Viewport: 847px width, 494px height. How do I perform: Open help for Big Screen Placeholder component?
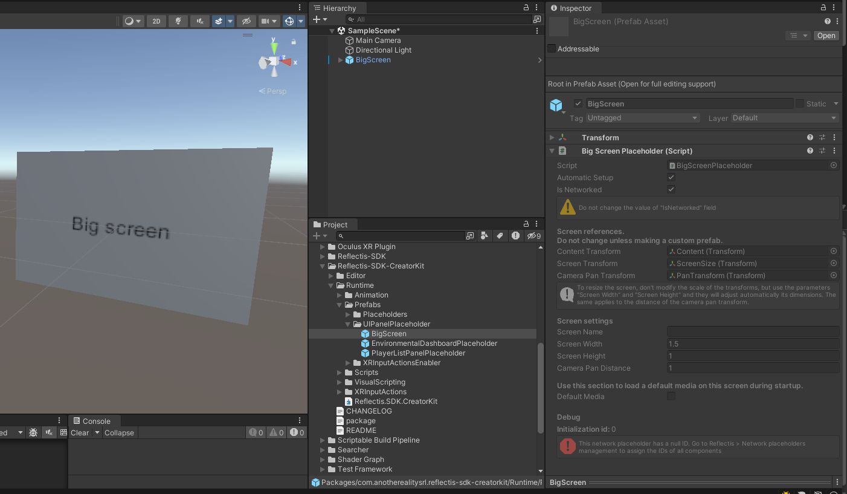(x=810, y=151)
